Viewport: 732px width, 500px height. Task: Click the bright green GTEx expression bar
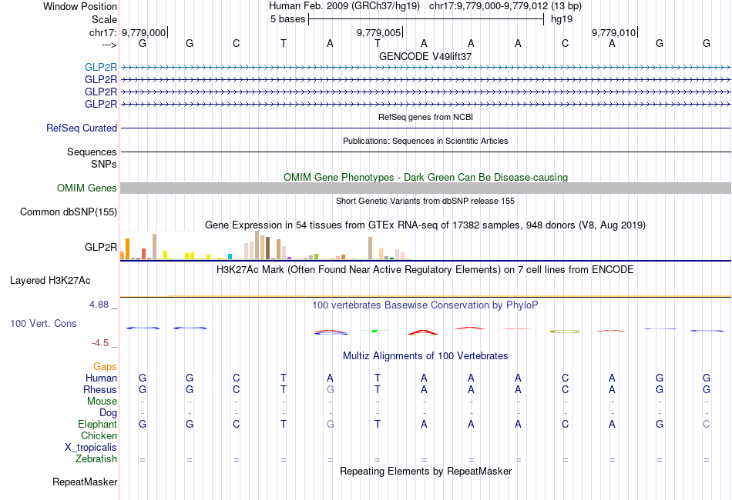(x=316, y=257)
